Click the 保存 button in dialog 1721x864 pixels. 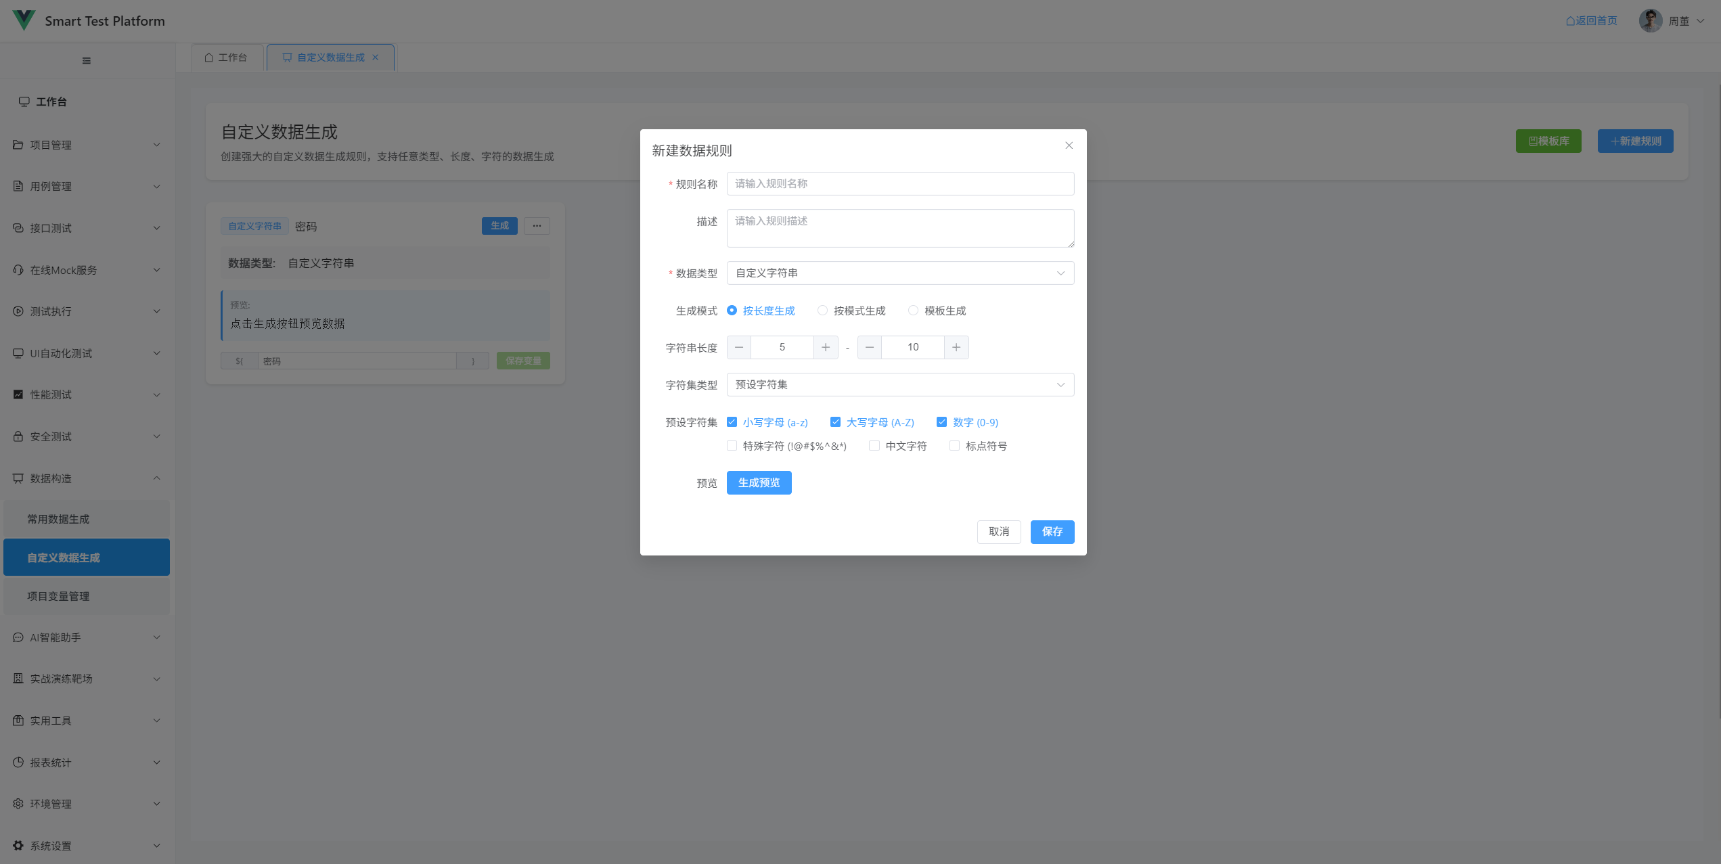click(1052, 532)
